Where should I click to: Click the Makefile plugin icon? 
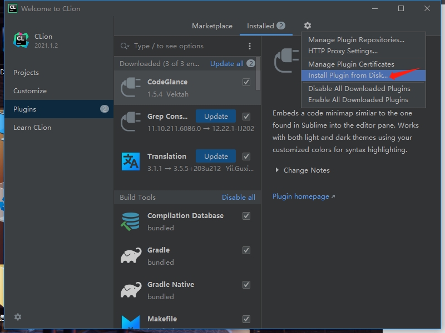[x=131, y=322]
